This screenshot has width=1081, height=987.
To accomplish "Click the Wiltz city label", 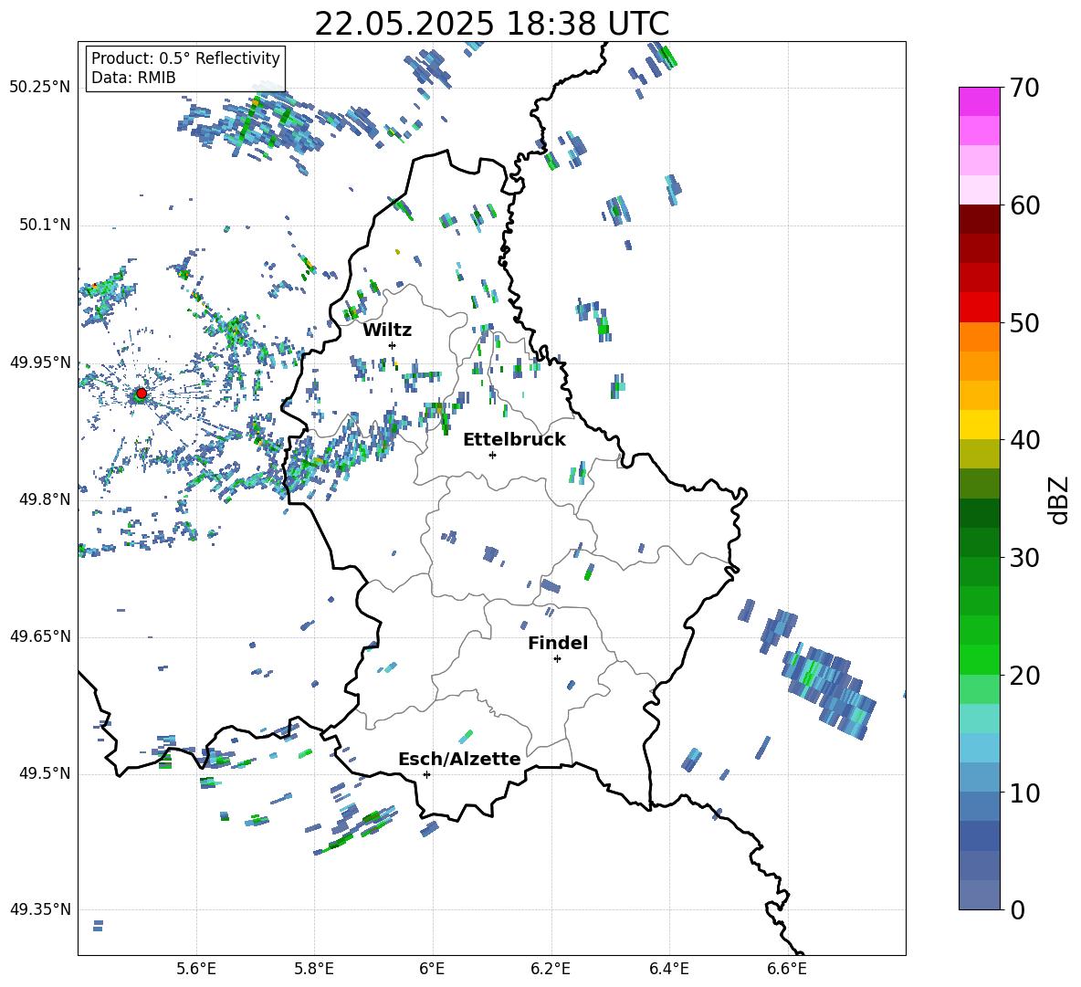I will (387, 331).
